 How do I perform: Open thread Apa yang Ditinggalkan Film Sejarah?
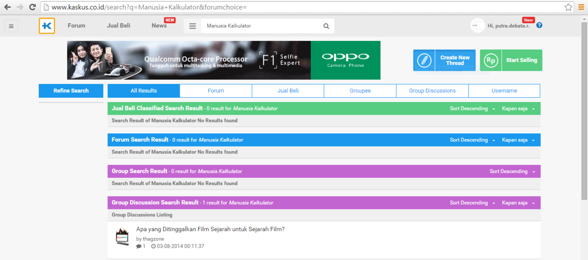tap(210, 229)
